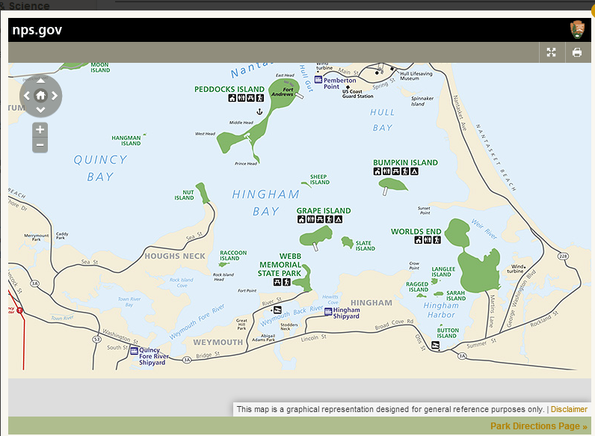This screenshot has height=436, width=595.
Task: Click the Quincy Fore River Shipyard ferry icon
Action: [135, 351]
